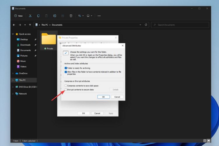Expand the This PC tree node
The image size is (219, 146).
[x=13, y=80]
